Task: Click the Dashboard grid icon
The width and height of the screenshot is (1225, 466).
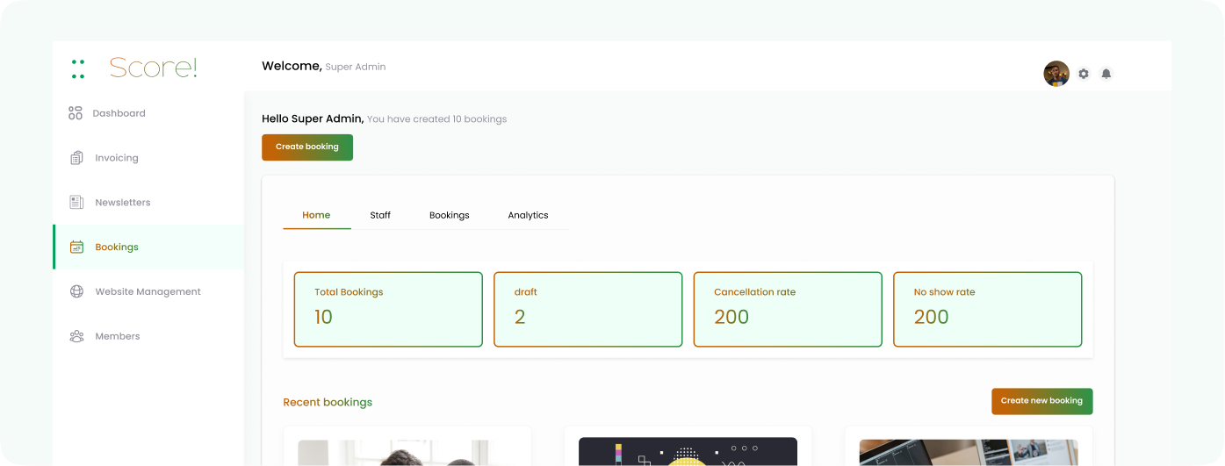Action: point(76,113)
